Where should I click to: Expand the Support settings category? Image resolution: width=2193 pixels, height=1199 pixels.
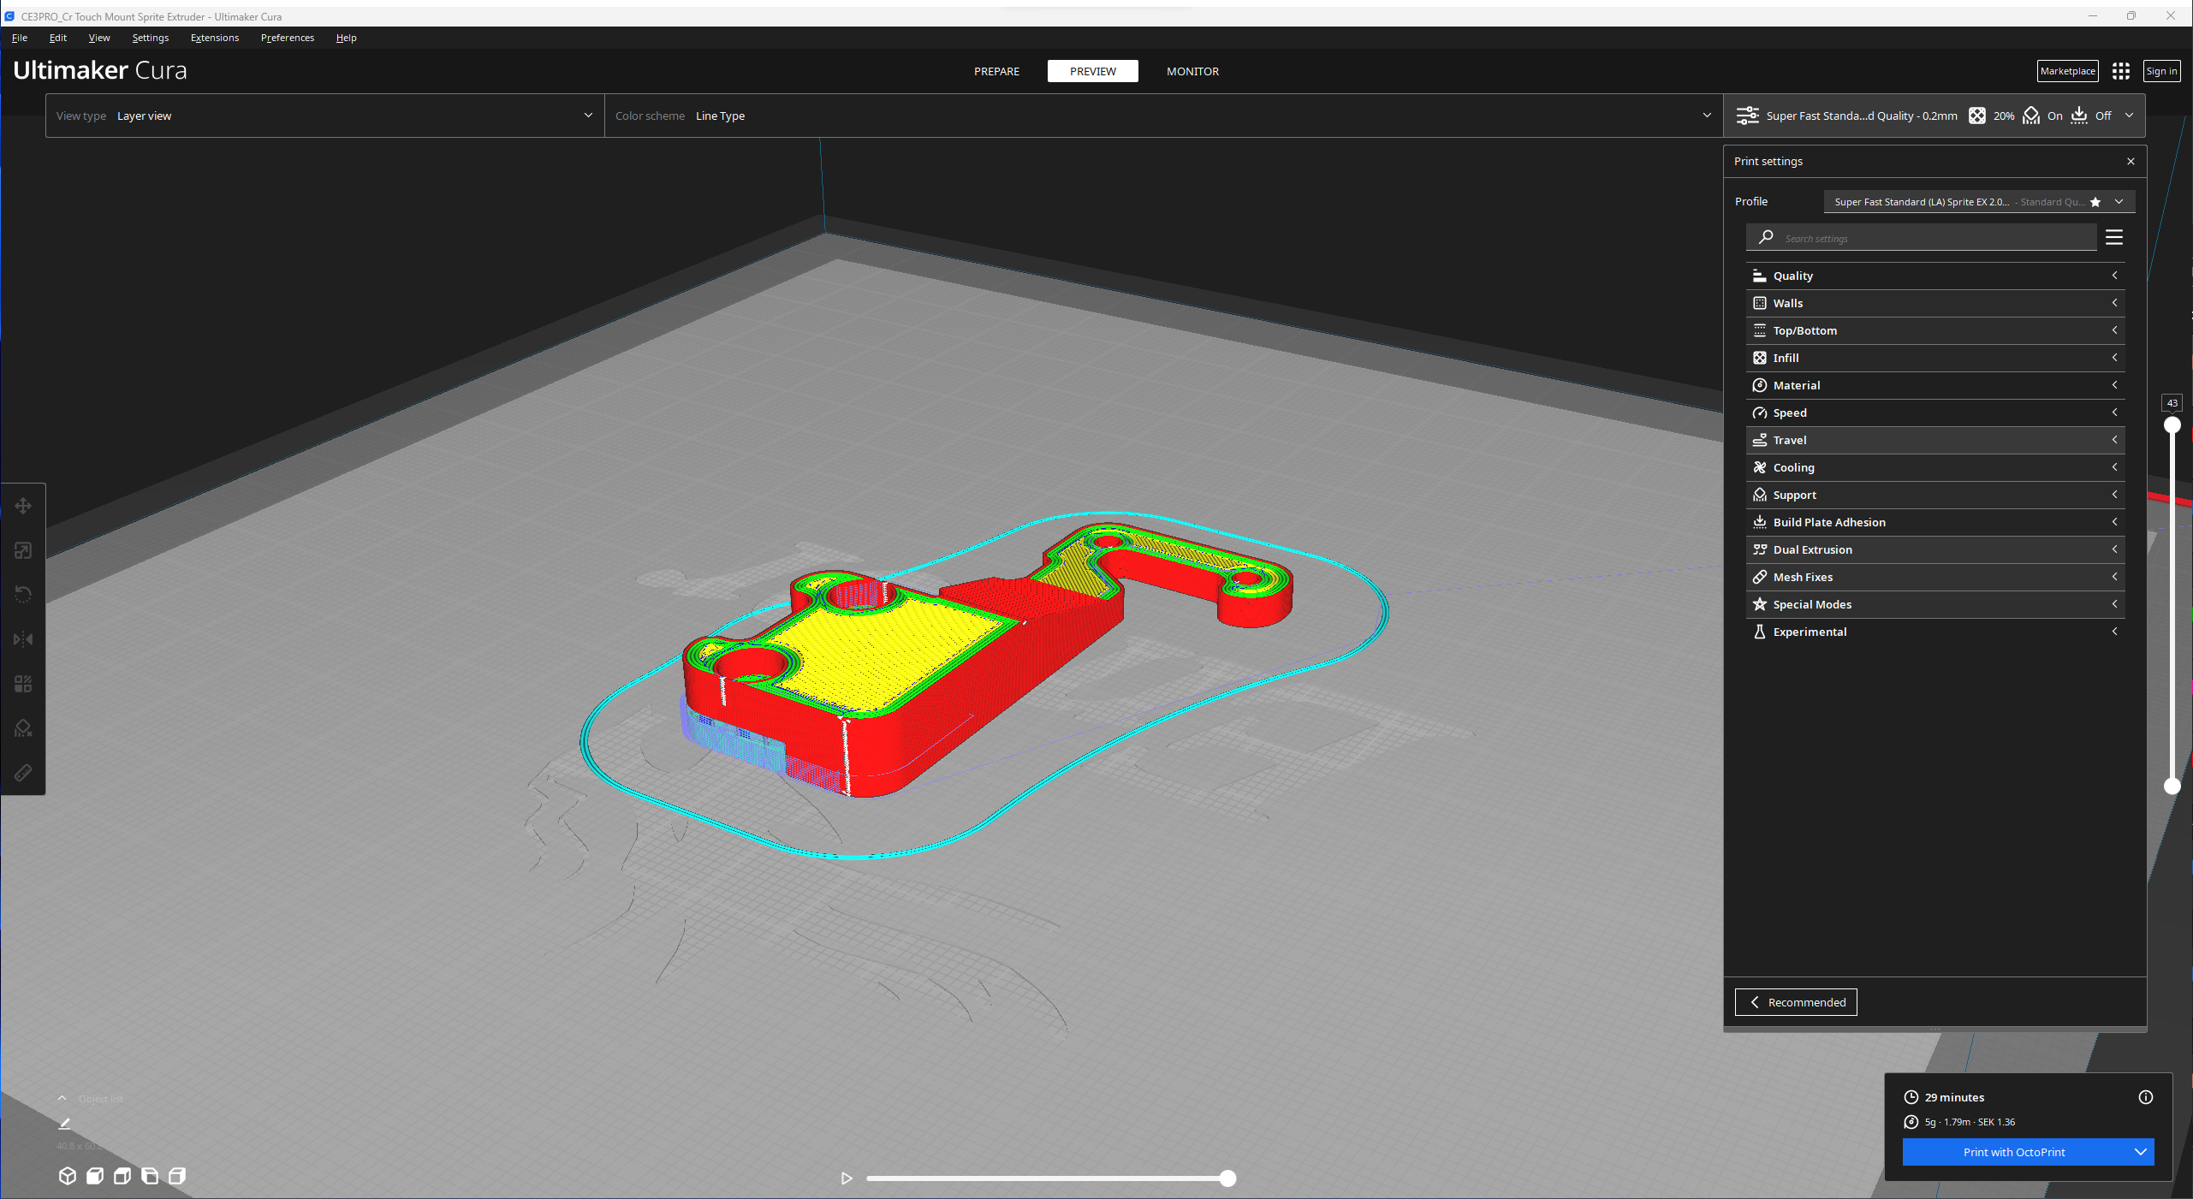tap(1934, 495)
